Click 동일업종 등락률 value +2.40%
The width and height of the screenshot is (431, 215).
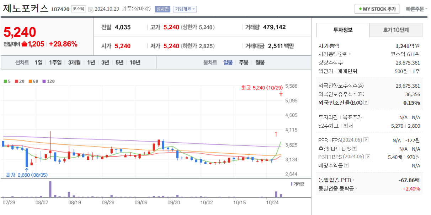tap(411, 188)
